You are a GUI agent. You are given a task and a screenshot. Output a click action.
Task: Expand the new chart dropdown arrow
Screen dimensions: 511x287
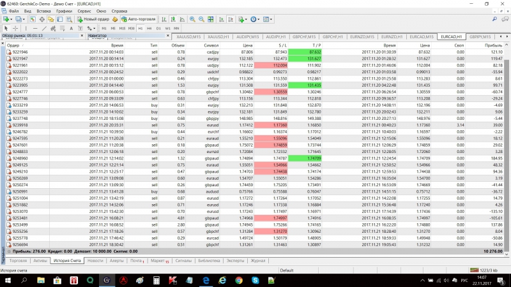click(x=11, y=19)
